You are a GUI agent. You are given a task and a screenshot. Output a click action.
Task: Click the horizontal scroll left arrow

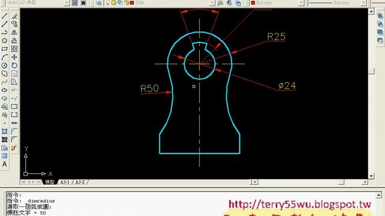pyautogui.click(x=254, y=182)
